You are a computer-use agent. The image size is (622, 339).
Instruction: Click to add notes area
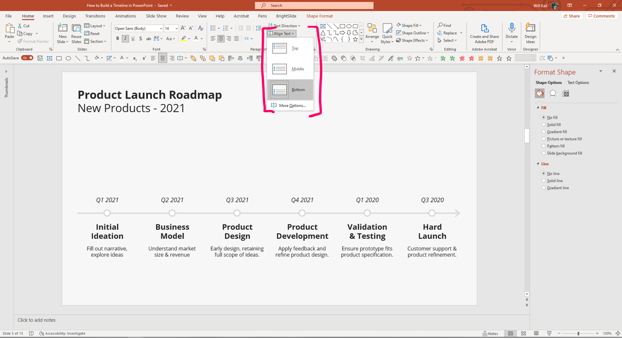click(x=37, y=320)
